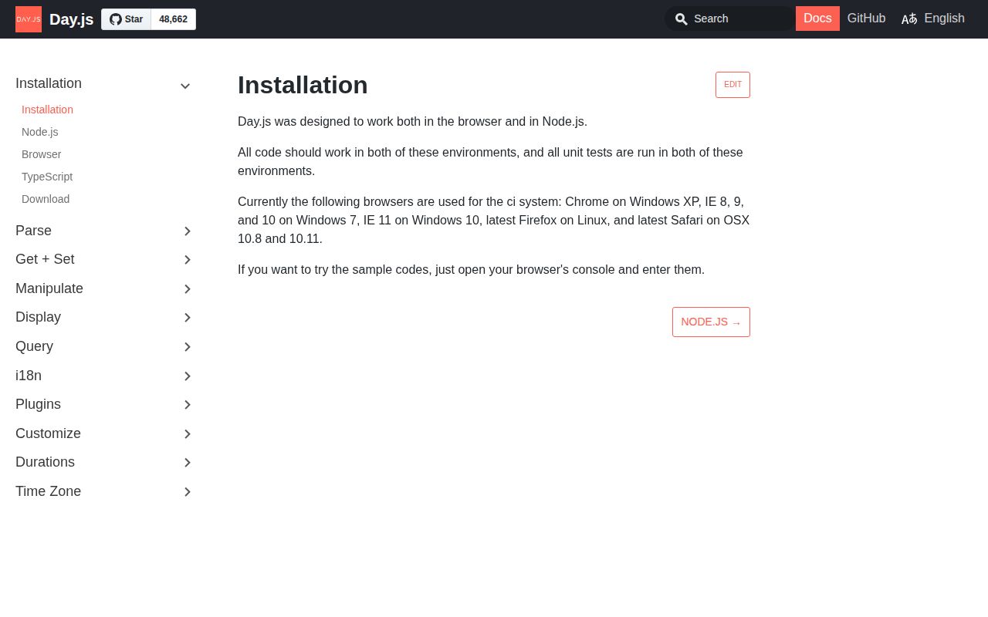Expand the Plugins section chevron
Image resolution: width=988 pixels, height=617 pixels.
tap(187, 405)
